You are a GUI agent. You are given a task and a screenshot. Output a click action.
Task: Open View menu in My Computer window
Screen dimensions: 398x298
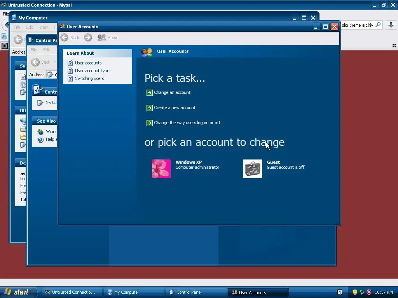(44, 27)
